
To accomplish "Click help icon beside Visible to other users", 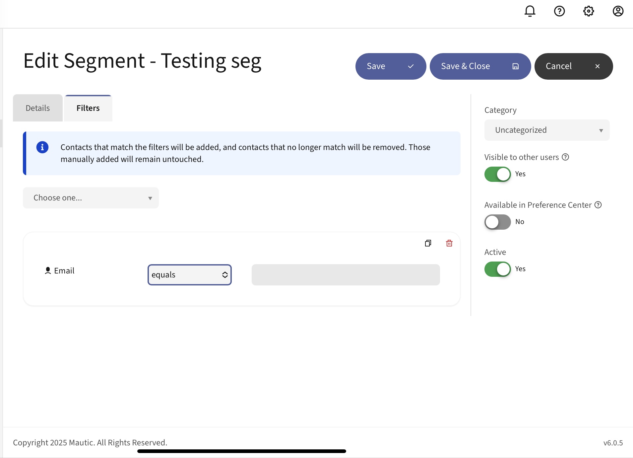I will [x=566, y=157].
